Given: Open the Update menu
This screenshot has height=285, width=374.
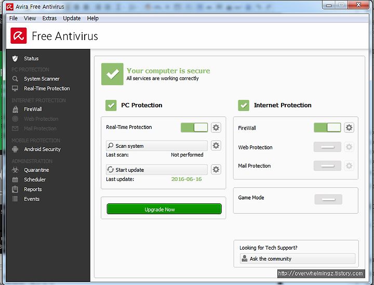Looking at the screenshot, I should click(x=72, y=18).
